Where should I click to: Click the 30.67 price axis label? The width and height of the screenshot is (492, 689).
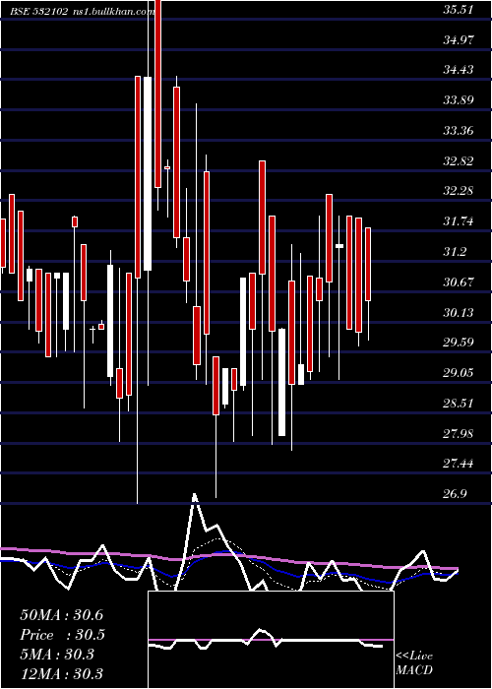459,282
